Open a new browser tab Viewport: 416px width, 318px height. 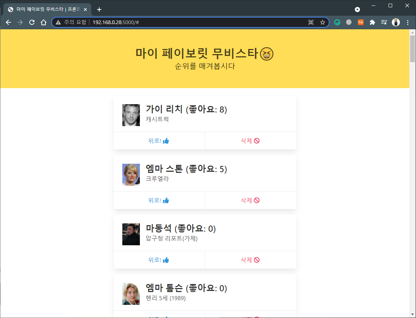coord(99,10)
